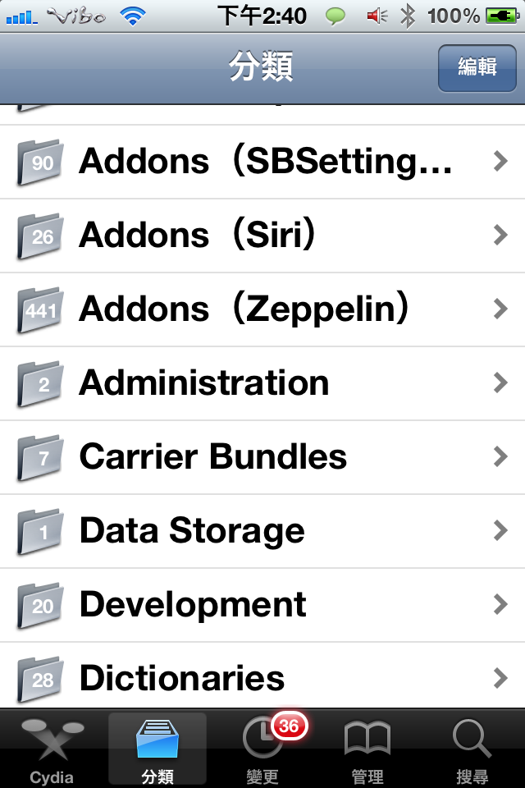Open the Addons (SBSetting... category row
The image size is (525, 788).
coord(262,162)
